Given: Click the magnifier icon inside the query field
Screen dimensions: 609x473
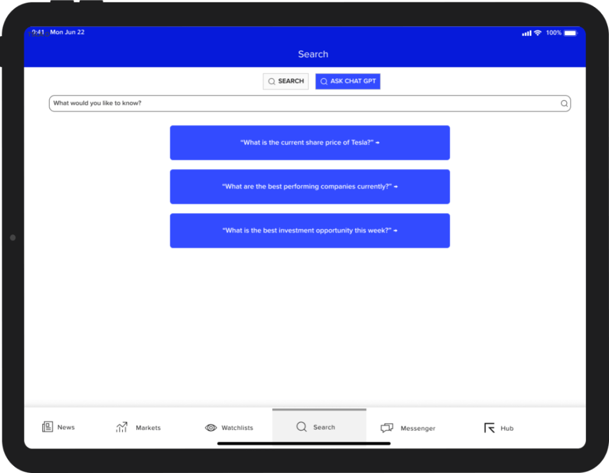Looking at the screenshot, I should [x=564, y=104].
